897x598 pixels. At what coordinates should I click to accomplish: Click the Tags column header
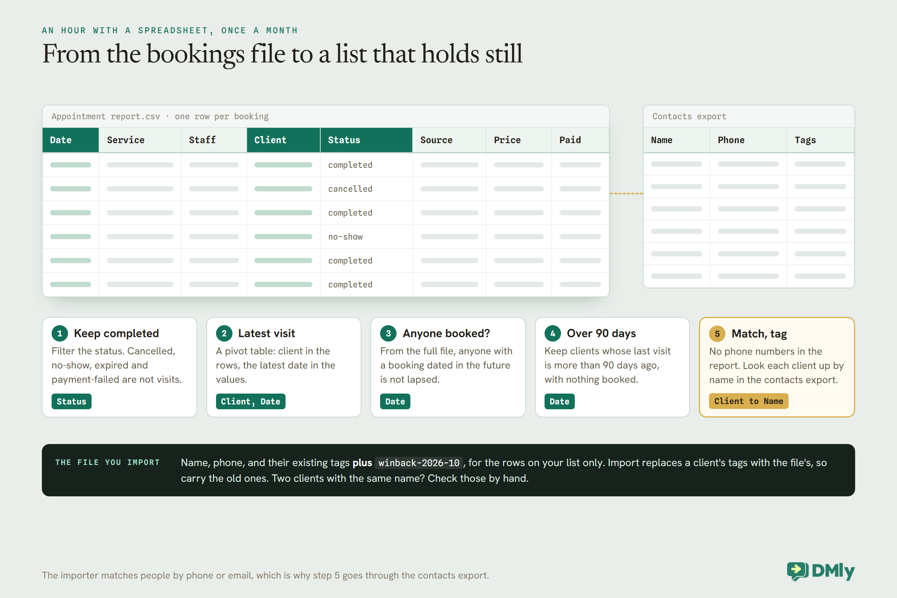click(820, 140)
